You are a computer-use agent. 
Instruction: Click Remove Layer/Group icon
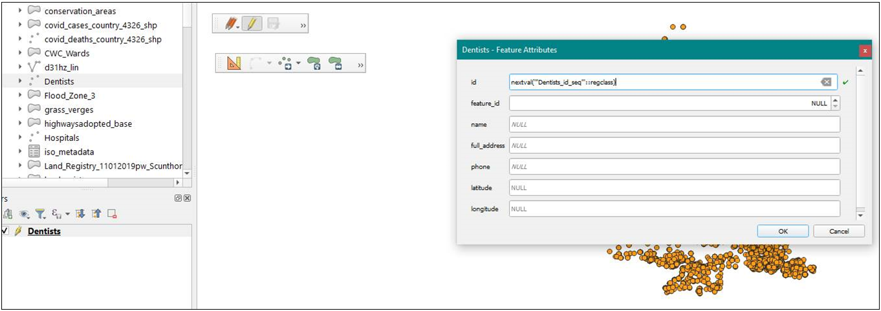(x=112, y=214)
